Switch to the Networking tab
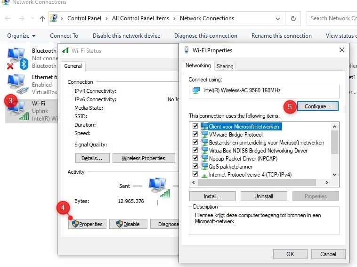Screen dimensions: 357x267 click(x=198, y=65)
